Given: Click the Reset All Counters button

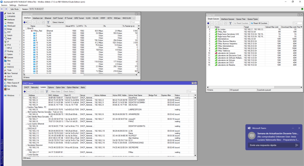Looking at the screenshot, I should (x=259, y=23).
